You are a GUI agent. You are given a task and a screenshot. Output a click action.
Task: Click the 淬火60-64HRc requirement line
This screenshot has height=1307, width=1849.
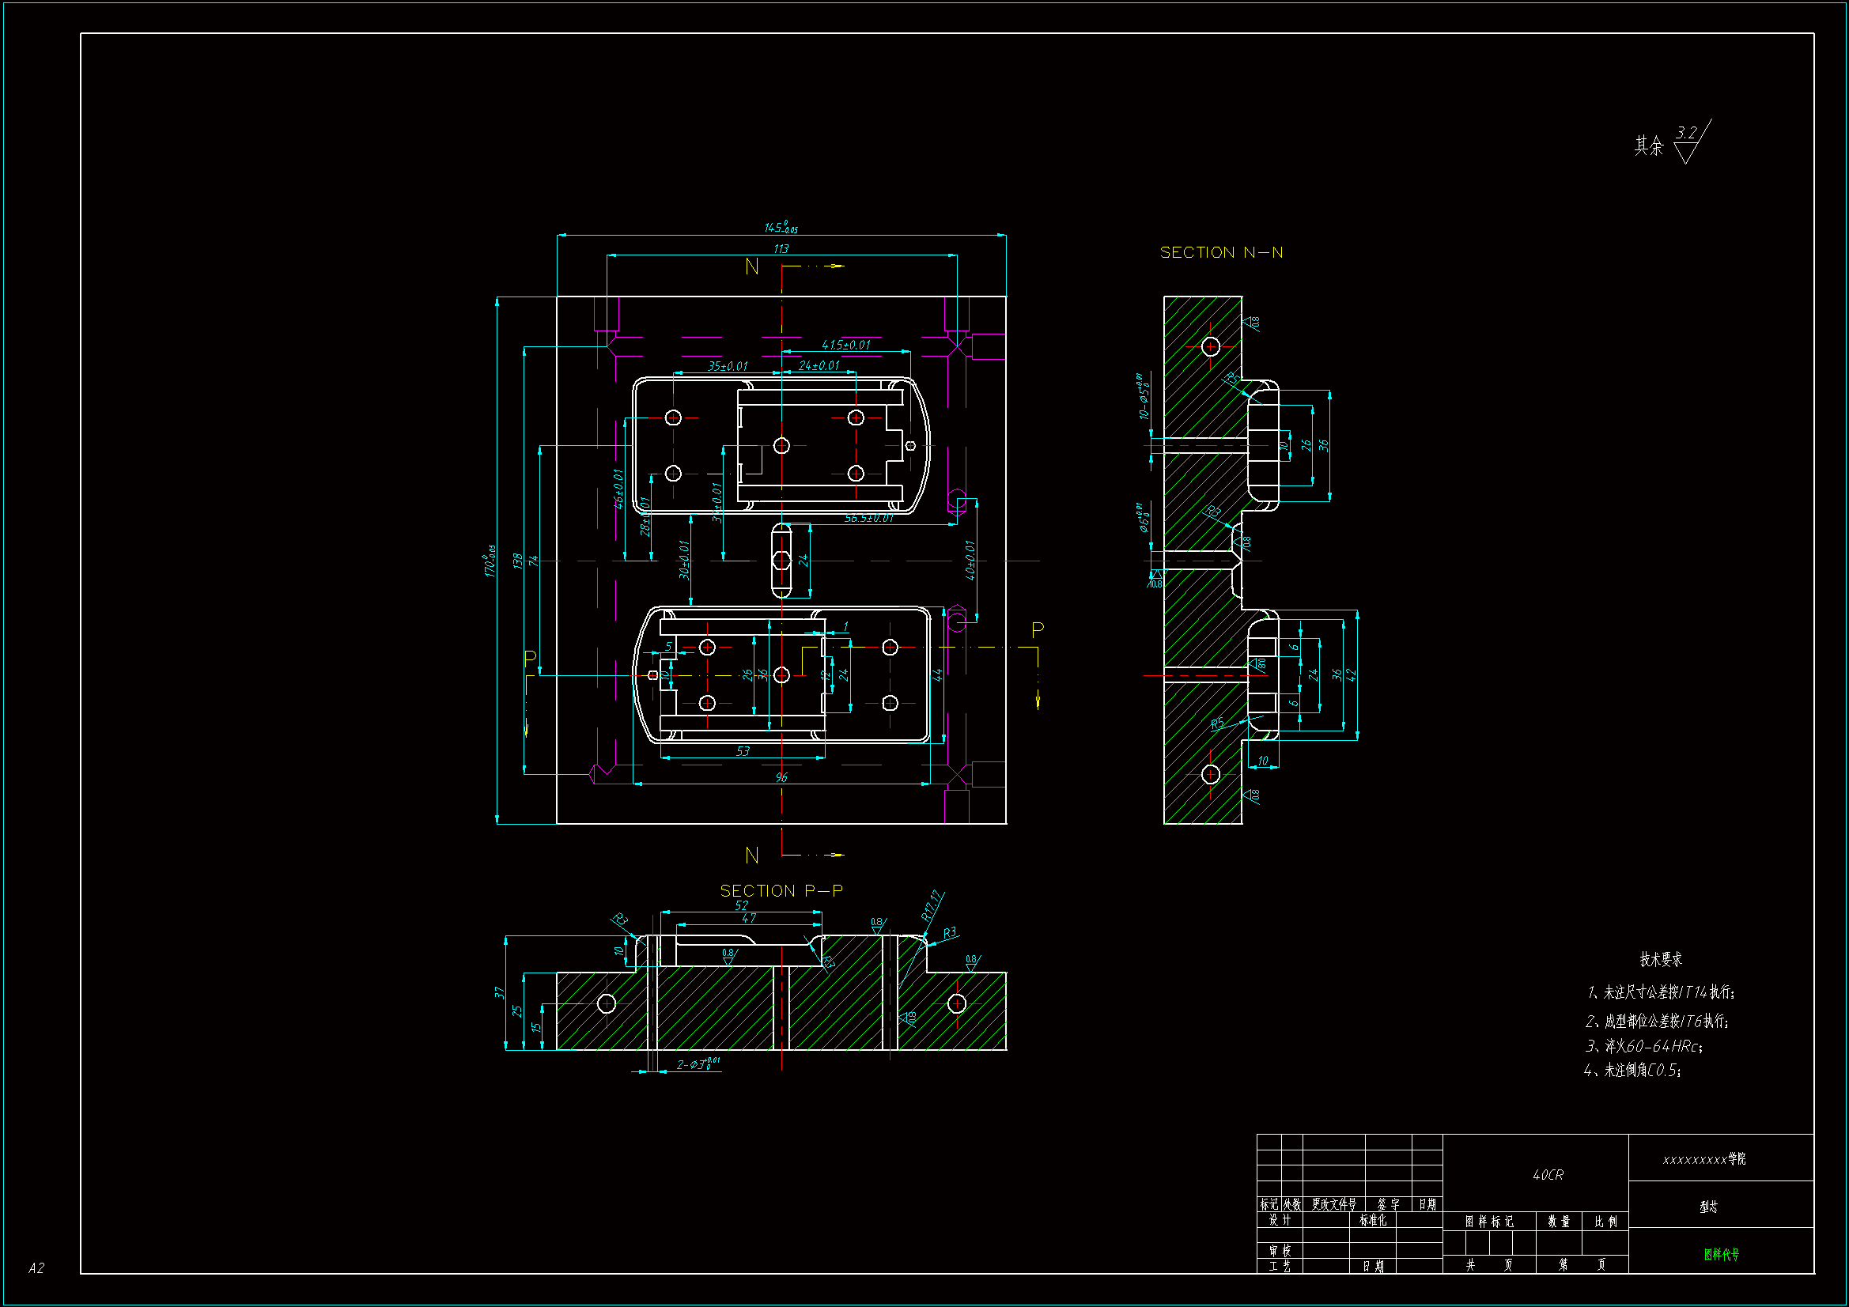tap(1644, 1046)
